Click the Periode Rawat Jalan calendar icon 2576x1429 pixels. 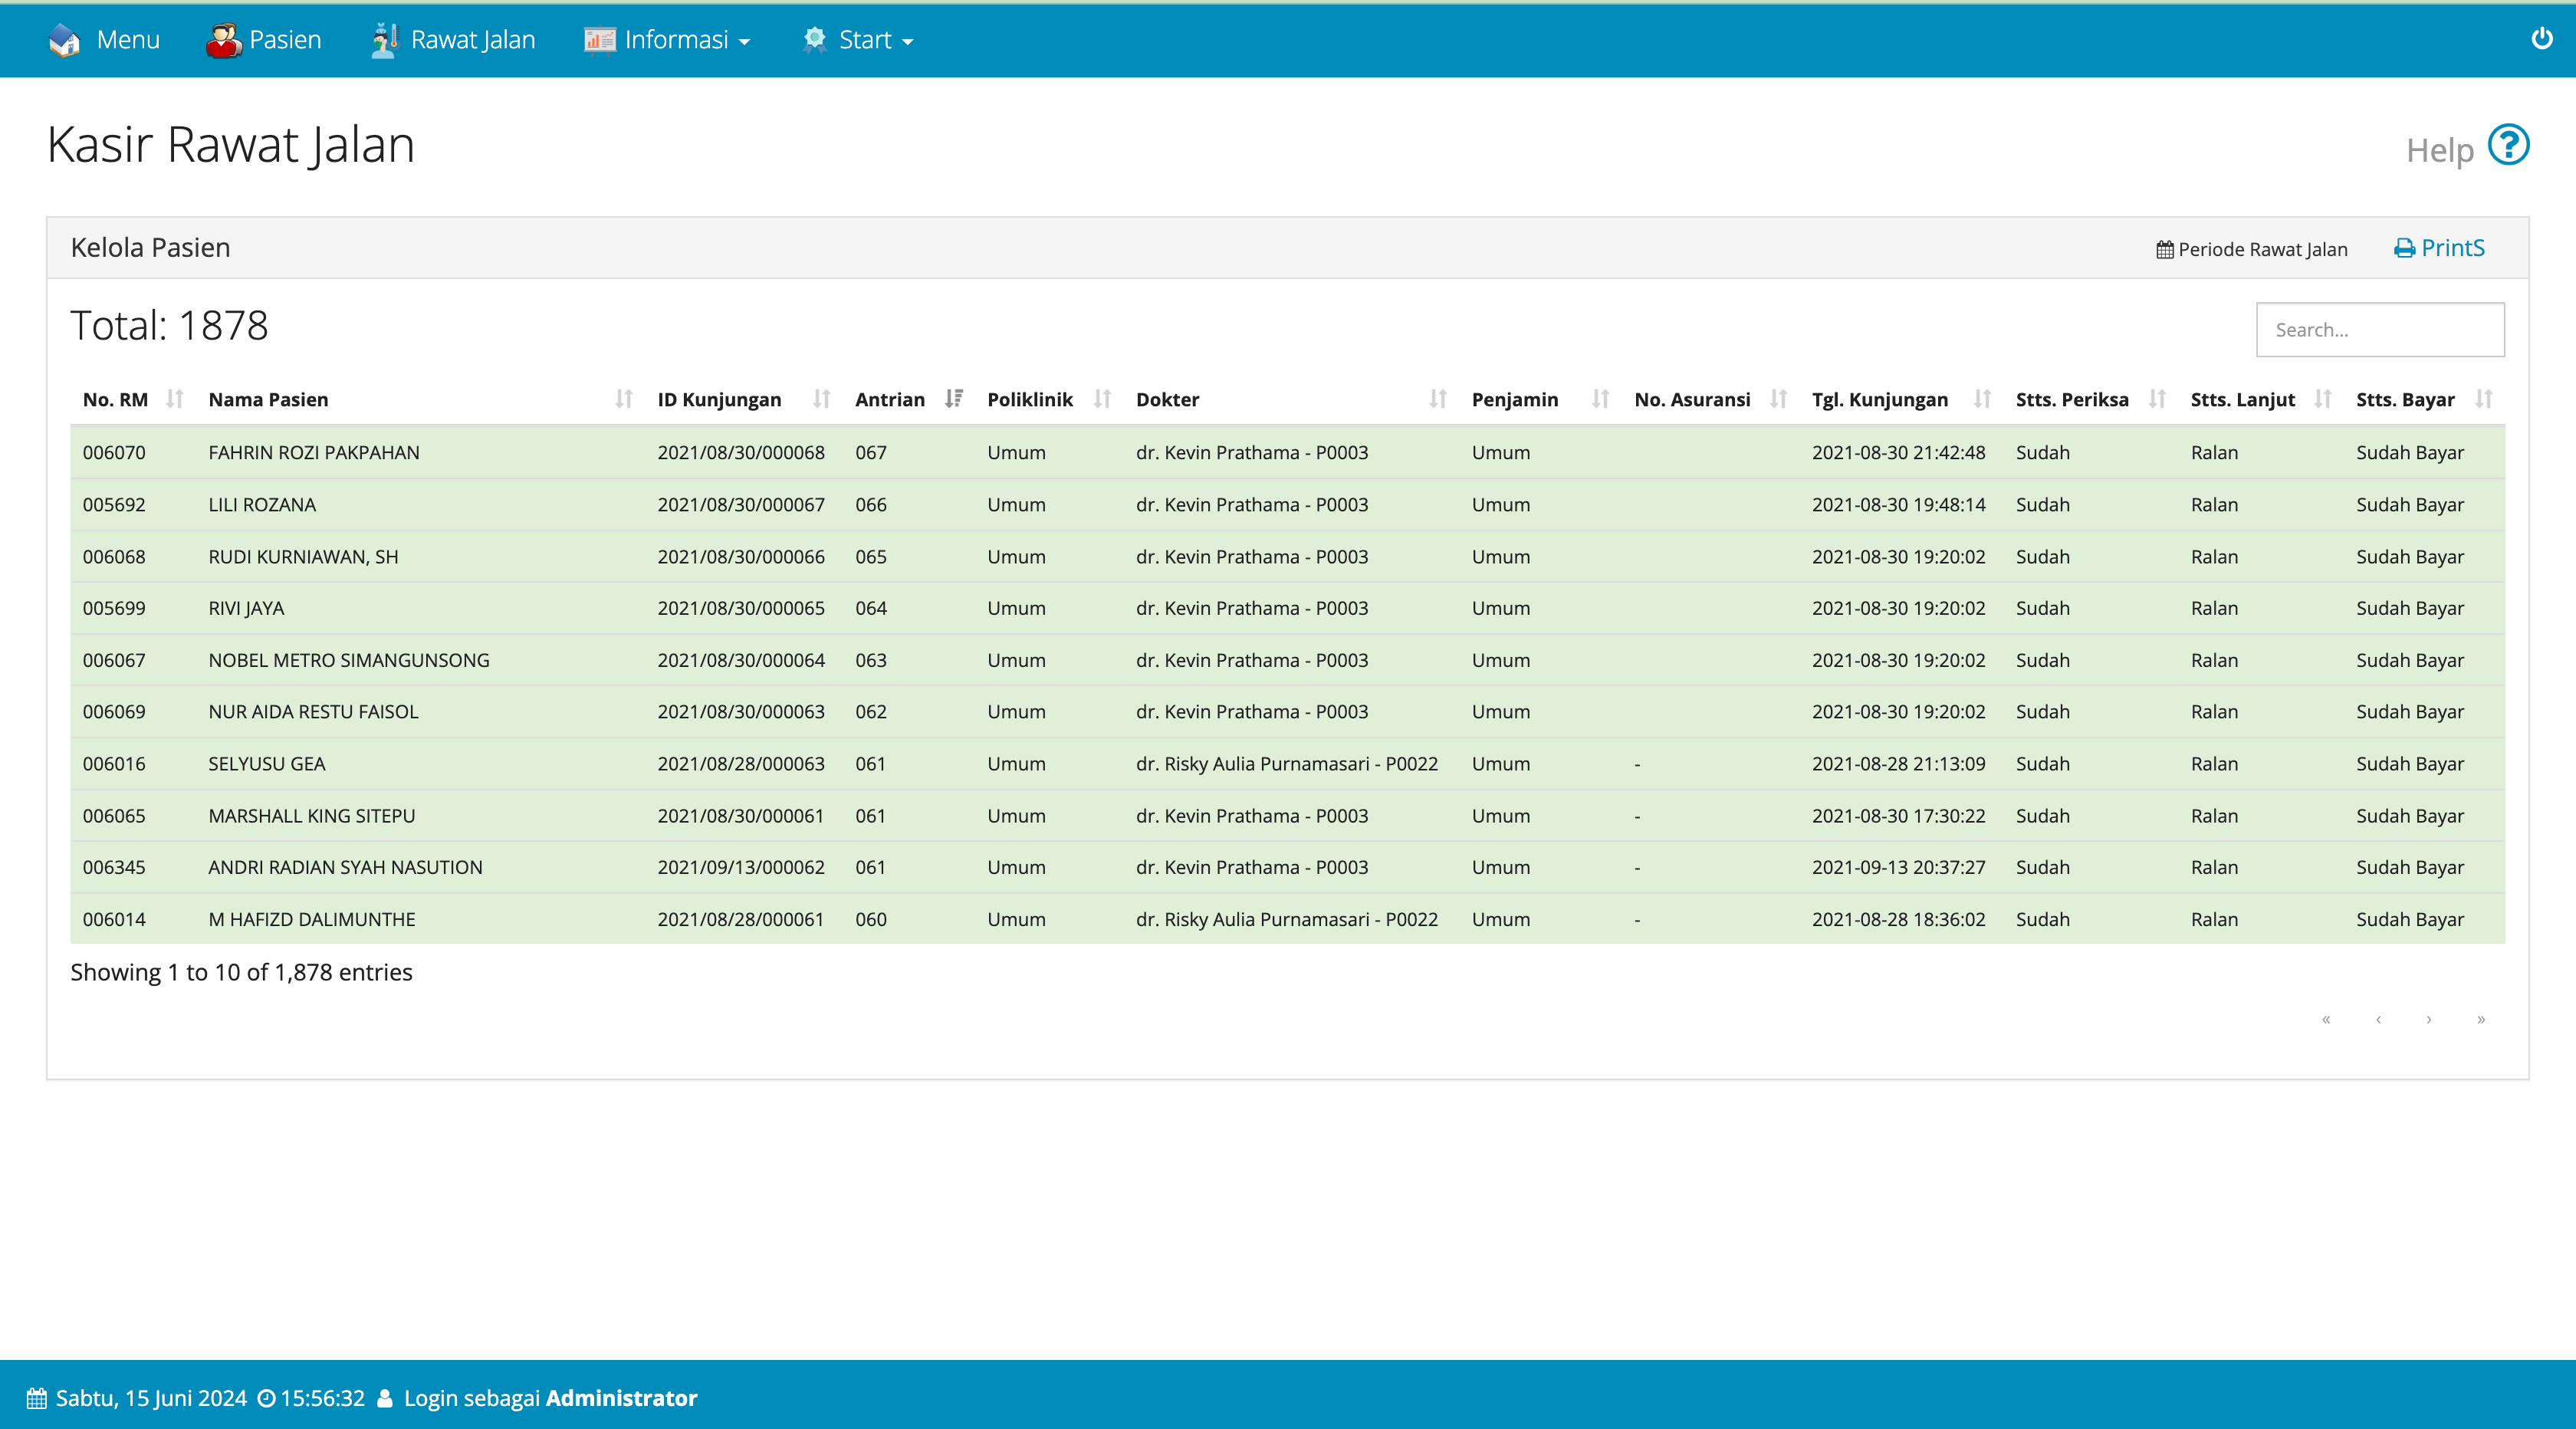2165,250
